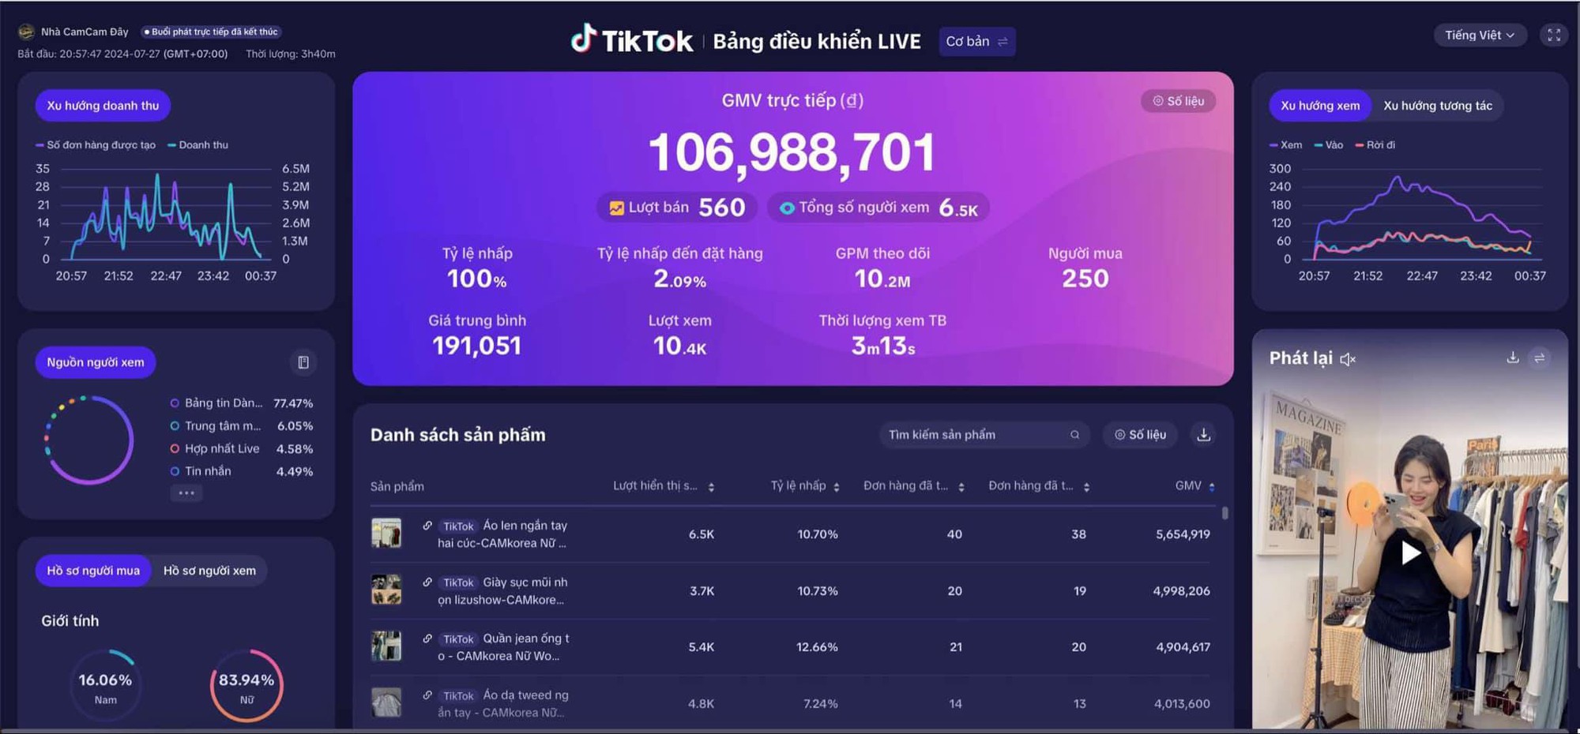Toggle Rời đi legend series

click(1375, 145)
